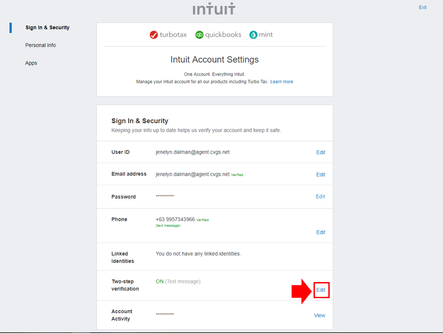Click the QuickBooks green logo
This screenshot has height=334, width=443.
(199, 35)
